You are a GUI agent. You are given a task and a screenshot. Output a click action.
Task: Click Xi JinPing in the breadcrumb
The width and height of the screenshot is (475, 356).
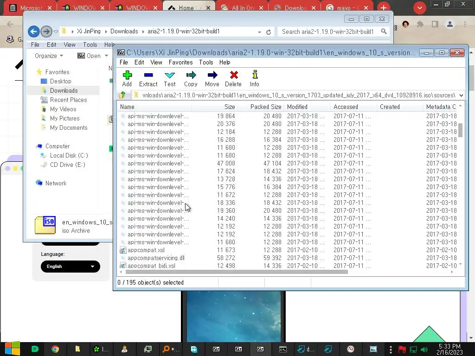click(x=89, y=31)
